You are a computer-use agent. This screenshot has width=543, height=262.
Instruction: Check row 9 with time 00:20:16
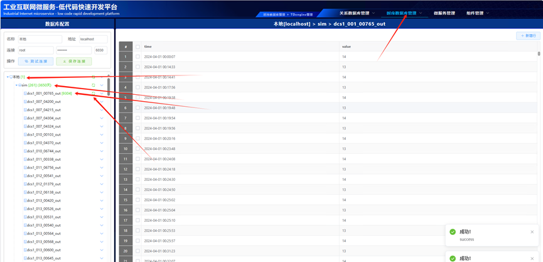[x=138, y=139]
